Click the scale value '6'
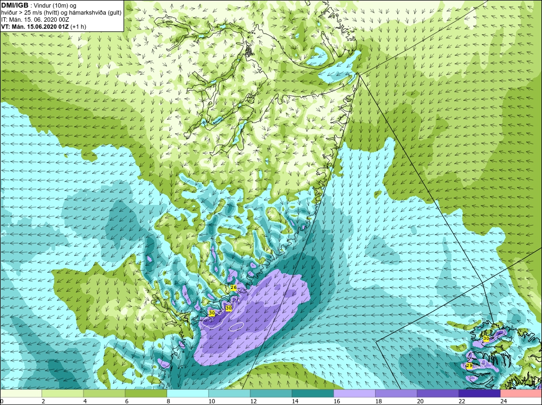This screenshot has height=405, width=542. click(127, 401)
